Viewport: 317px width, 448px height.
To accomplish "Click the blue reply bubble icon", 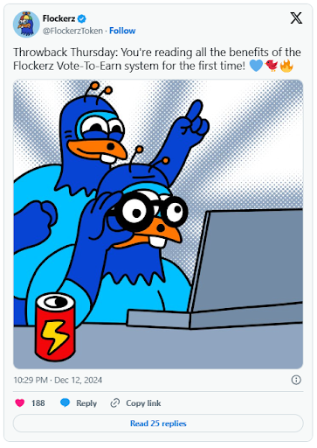I will coord(65,402).
